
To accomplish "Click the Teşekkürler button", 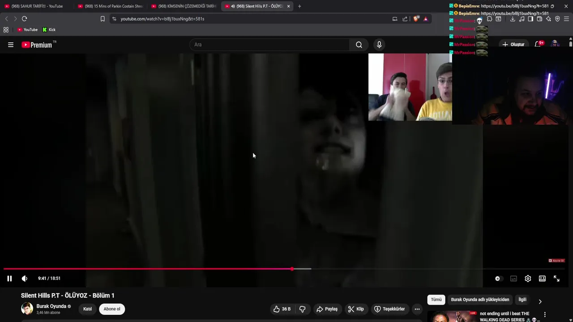I will pos(389,309).
